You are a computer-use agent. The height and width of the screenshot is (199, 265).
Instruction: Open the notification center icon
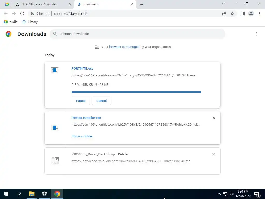(257, 194)
